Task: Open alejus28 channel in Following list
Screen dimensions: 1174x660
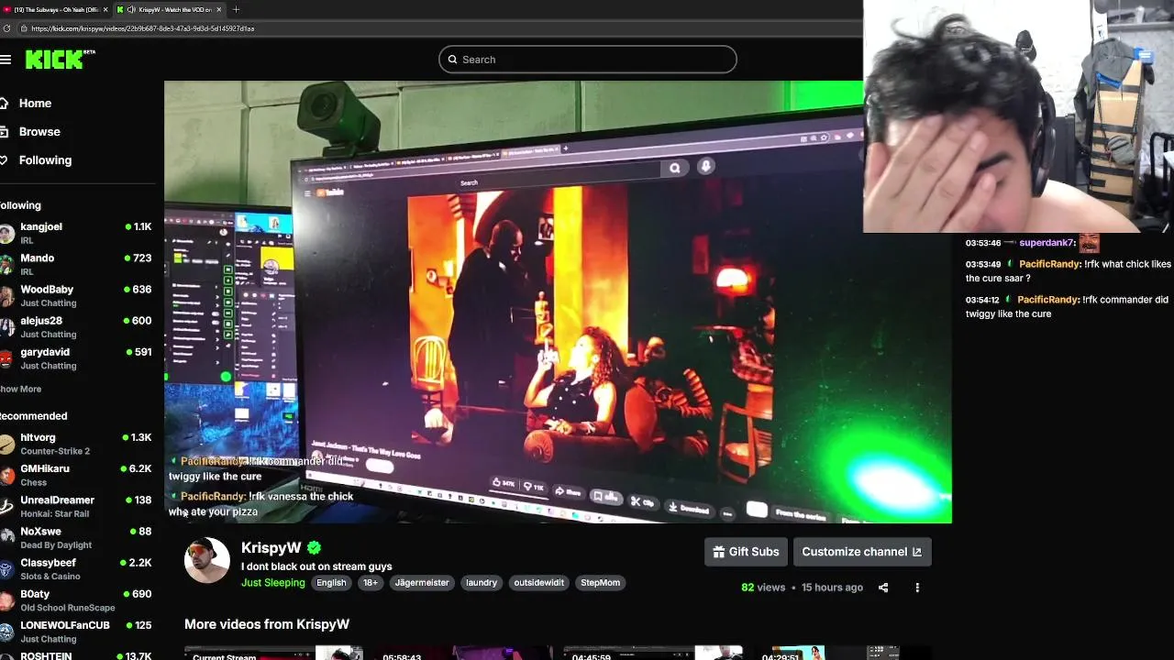Action: (x=76, y=326)
